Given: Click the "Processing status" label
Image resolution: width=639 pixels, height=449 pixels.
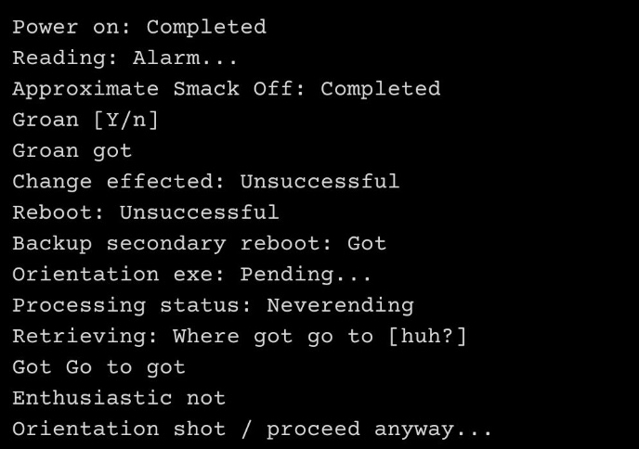Looking at the screenshot, I should tap(132, 305).
